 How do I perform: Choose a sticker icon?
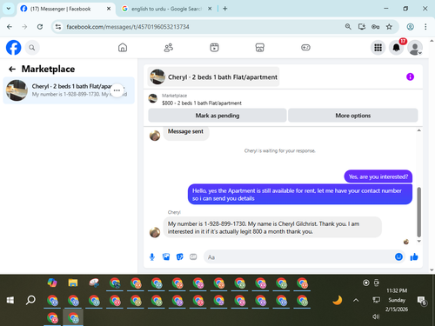click(180, 256)
